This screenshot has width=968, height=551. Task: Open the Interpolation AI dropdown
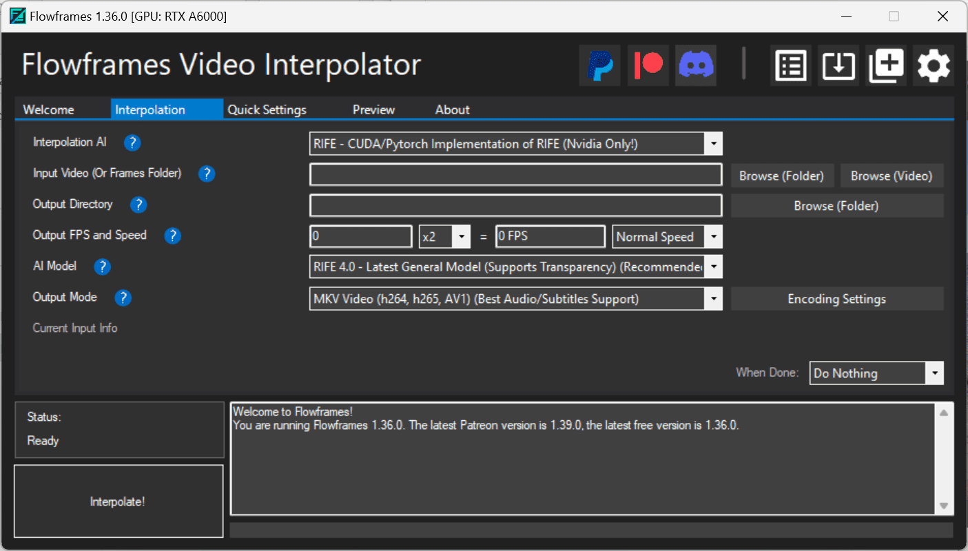pos(714,143)
